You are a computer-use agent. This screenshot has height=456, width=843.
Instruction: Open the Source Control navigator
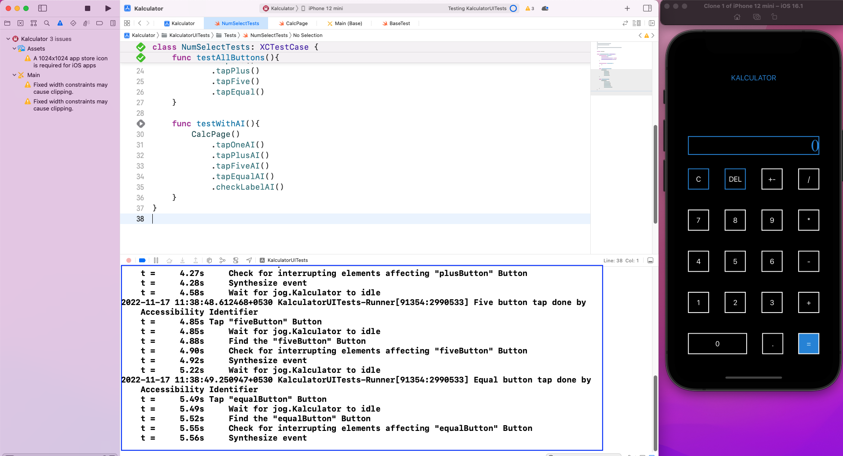point(20,23)
